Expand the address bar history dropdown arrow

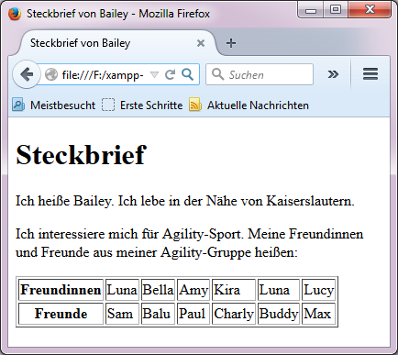tap(155, 74)
